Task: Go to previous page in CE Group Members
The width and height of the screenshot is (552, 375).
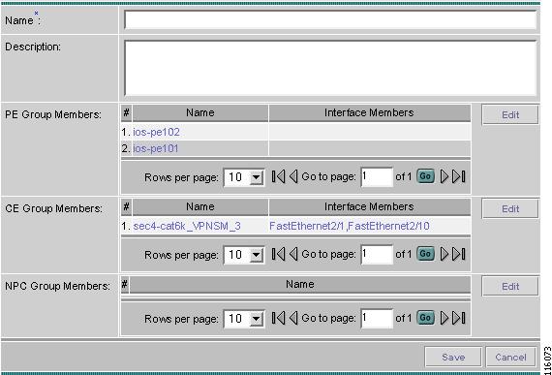Action: pyautogui.click(x=293, y=254)
